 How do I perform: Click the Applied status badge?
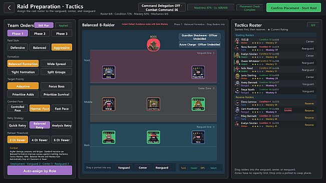(x=64, y=25)
